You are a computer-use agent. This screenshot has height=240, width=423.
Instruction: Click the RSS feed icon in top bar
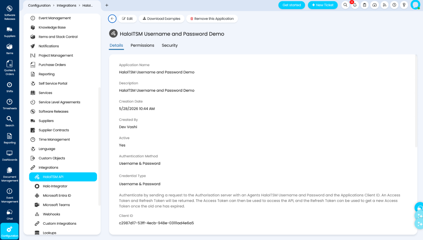385,5
